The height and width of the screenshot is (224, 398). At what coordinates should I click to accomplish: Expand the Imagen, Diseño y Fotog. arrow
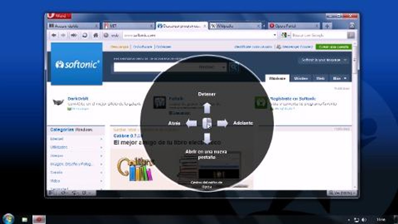[101, 164]
